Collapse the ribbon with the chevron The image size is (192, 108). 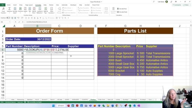[190, 15]
